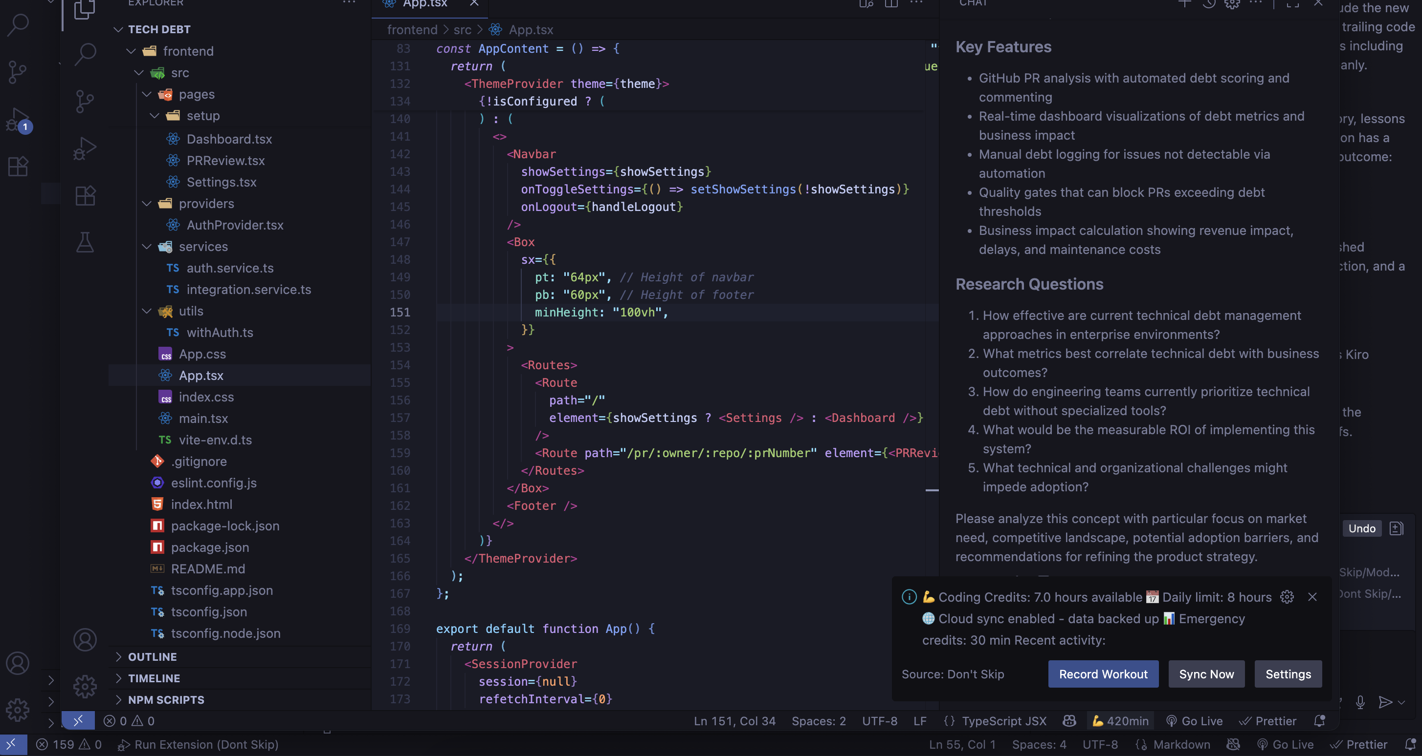
Task: Expand the OUTLINE section
Action: pos(153,657)
